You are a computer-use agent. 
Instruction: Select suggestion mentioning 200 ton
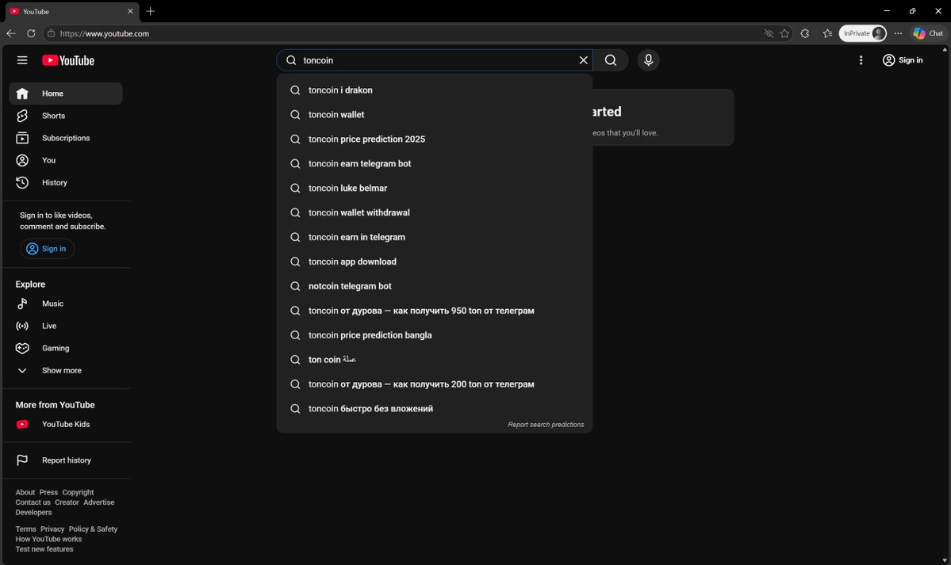coord(435,384)
